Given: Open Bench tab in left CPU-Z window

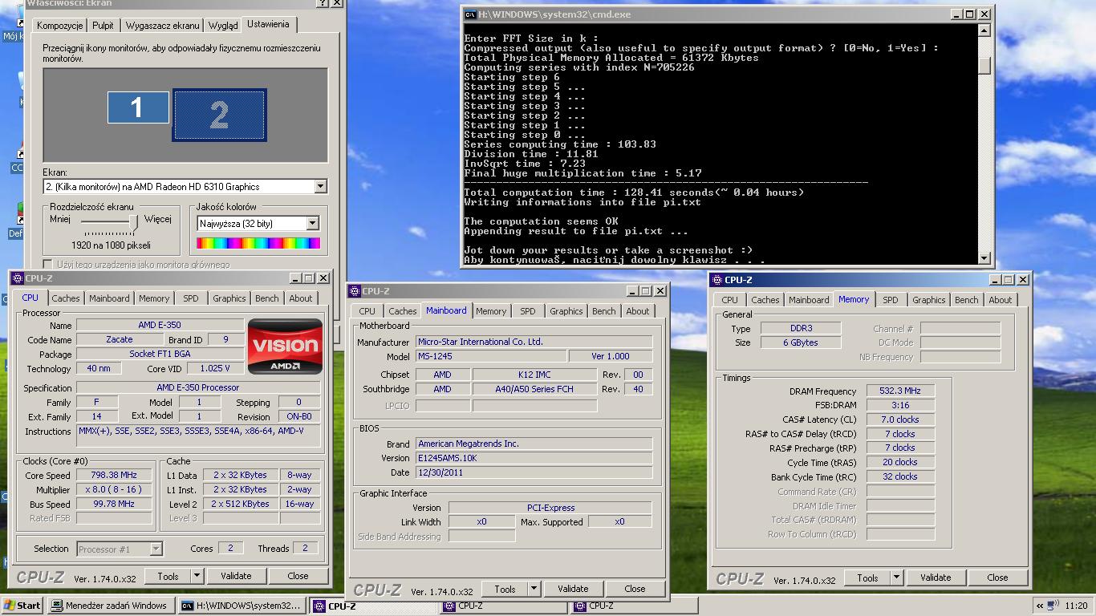Looking at the screenshot, I should pyautogui.click(x=267, y=298).
